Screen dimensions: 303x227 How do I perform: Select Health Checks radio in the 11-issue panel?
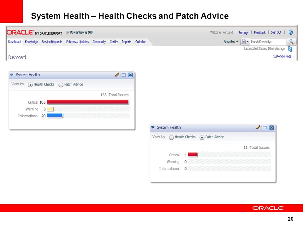click(x=171, y=137)
